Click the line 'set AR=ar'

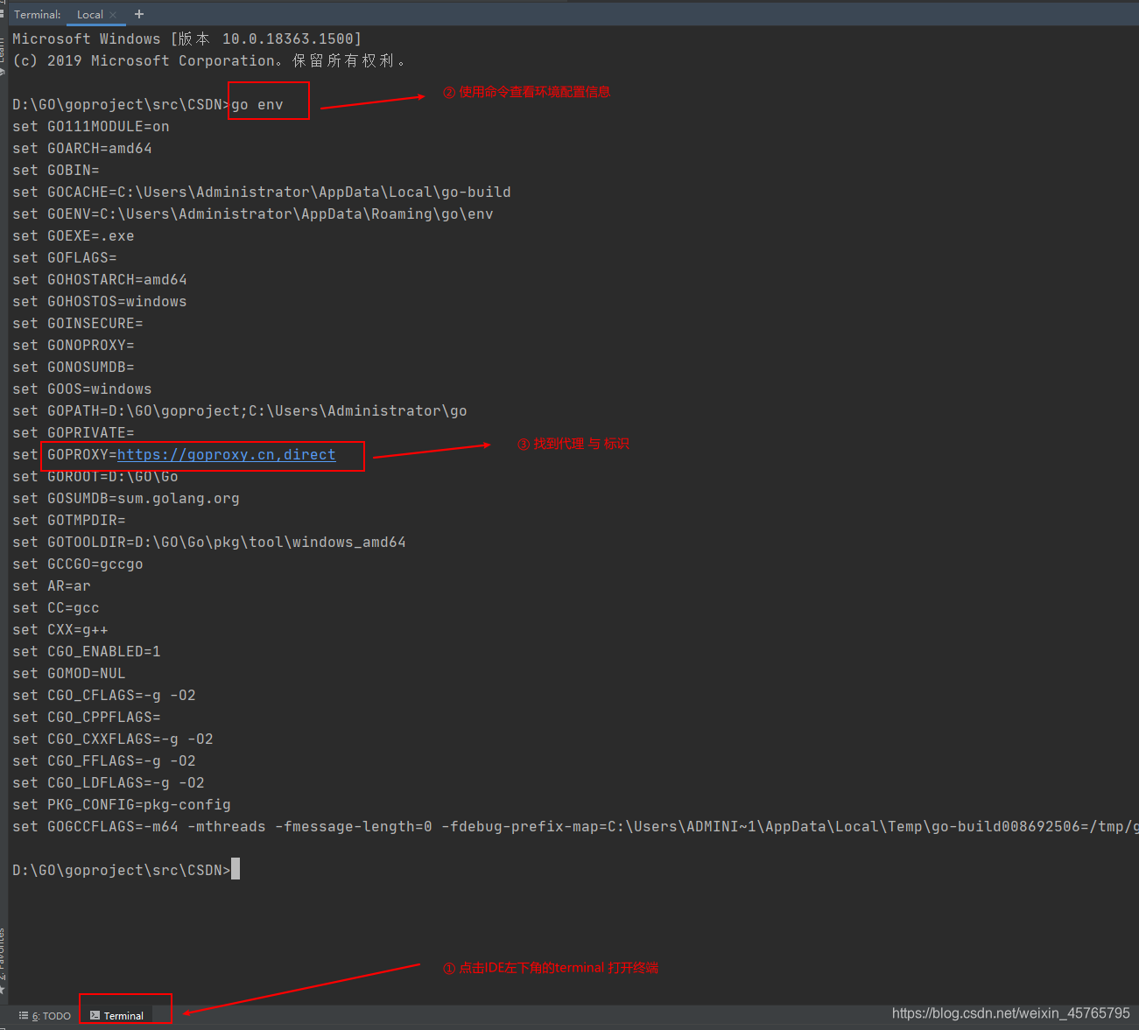tap(52, 585)
